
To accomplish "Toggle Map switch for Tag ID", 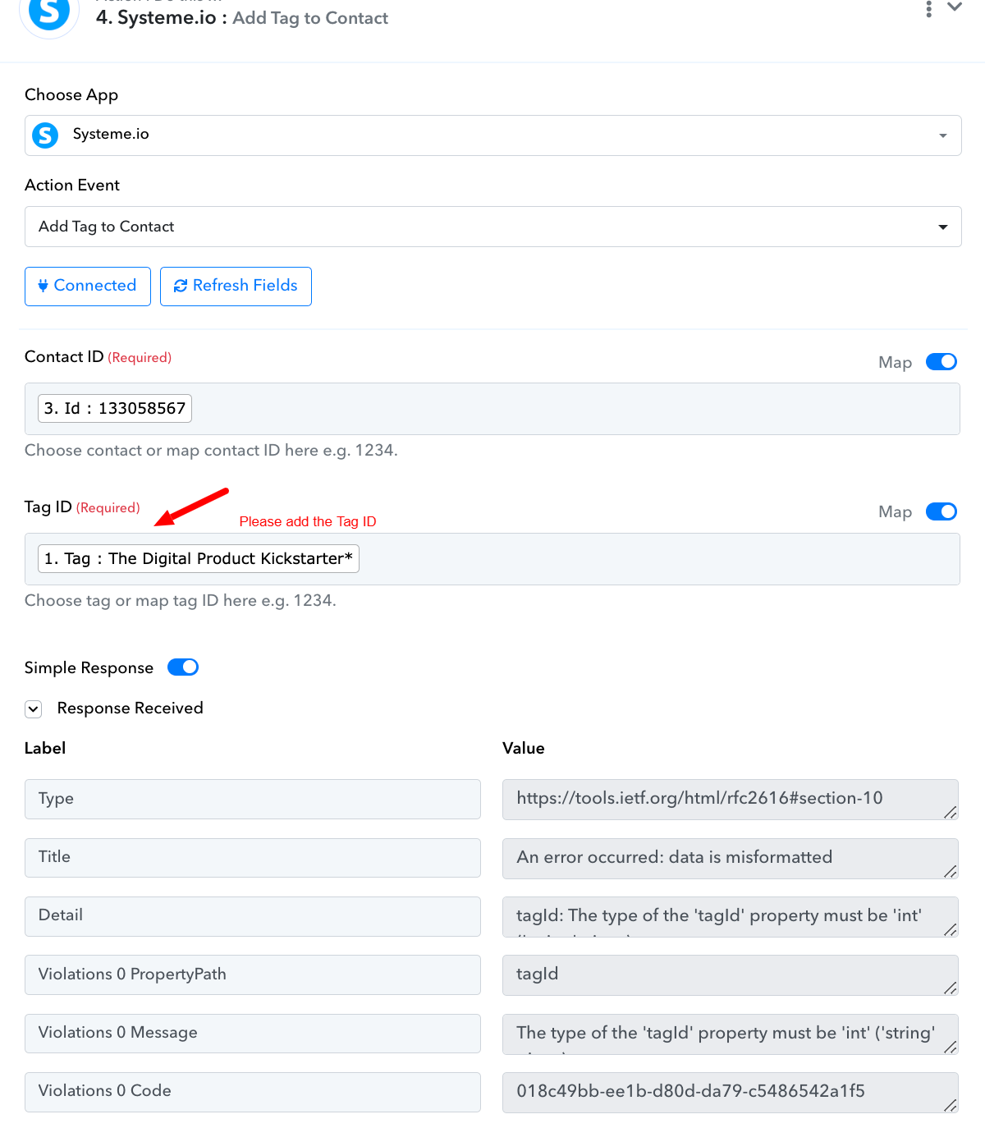I will tap(941, 512).
